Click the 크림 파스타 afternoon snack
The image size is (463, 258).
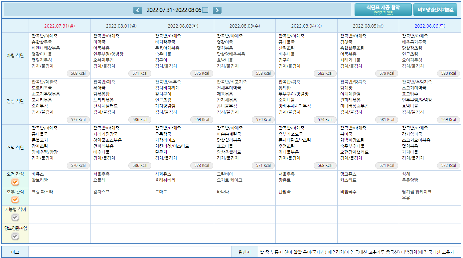pyautogui.click(x=42, y=192)
